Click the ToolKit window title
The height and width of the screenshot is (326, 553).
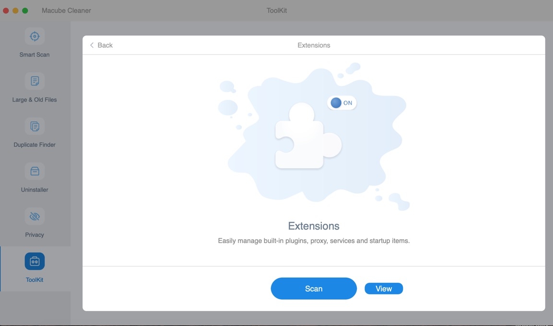277,11
